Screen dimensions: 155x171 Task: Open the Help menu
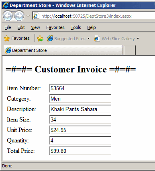[92, 27]
